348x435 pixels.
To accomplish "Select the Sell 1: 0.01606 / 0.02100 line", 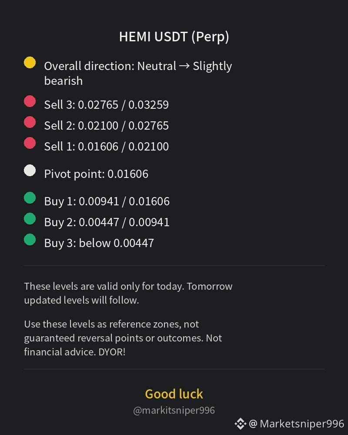I will [x=106, y=147].
